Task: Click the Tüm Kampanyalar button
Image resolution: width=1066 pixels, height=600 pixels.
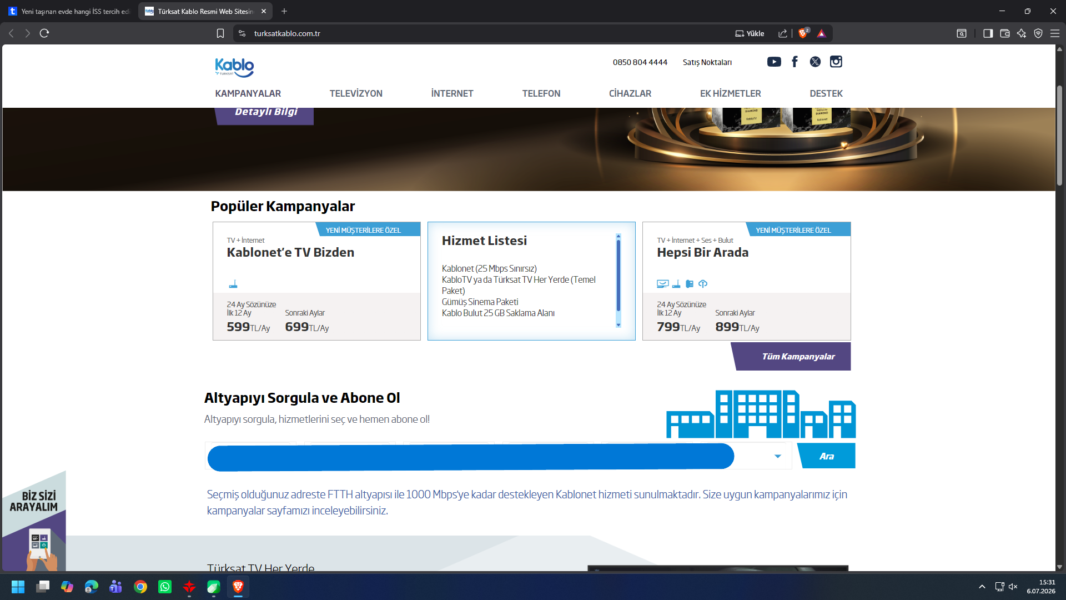Action: point(792,357)
